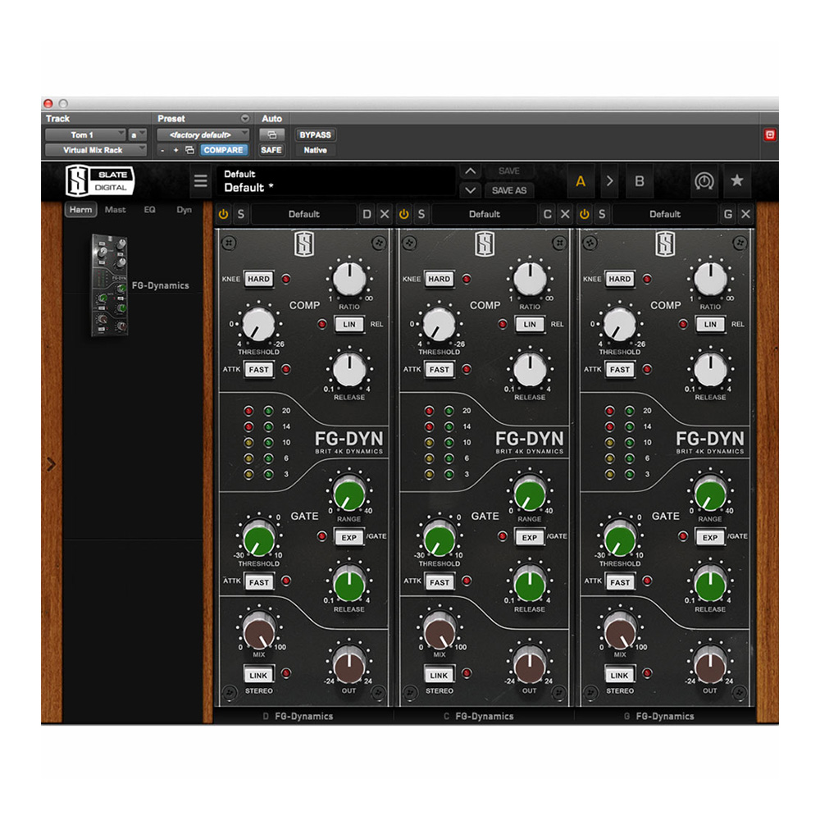Click the star favorites icon

[x=737, y=180]
